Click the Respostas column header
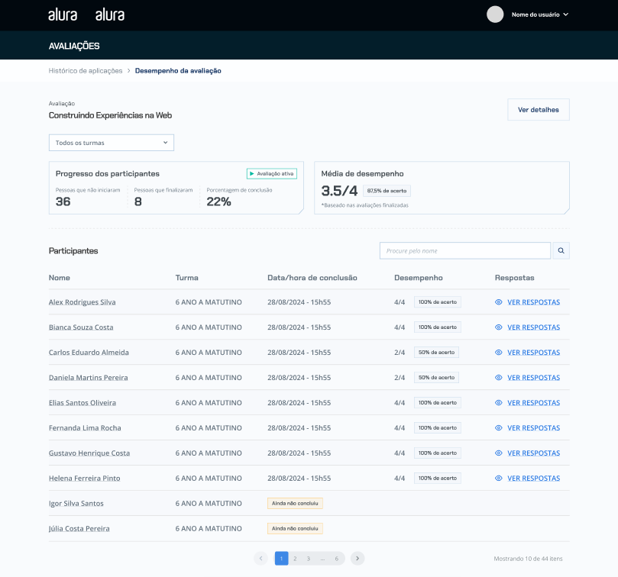Image resolution: width=618 pixels, height=577 pixels. [x=514, y=278]
